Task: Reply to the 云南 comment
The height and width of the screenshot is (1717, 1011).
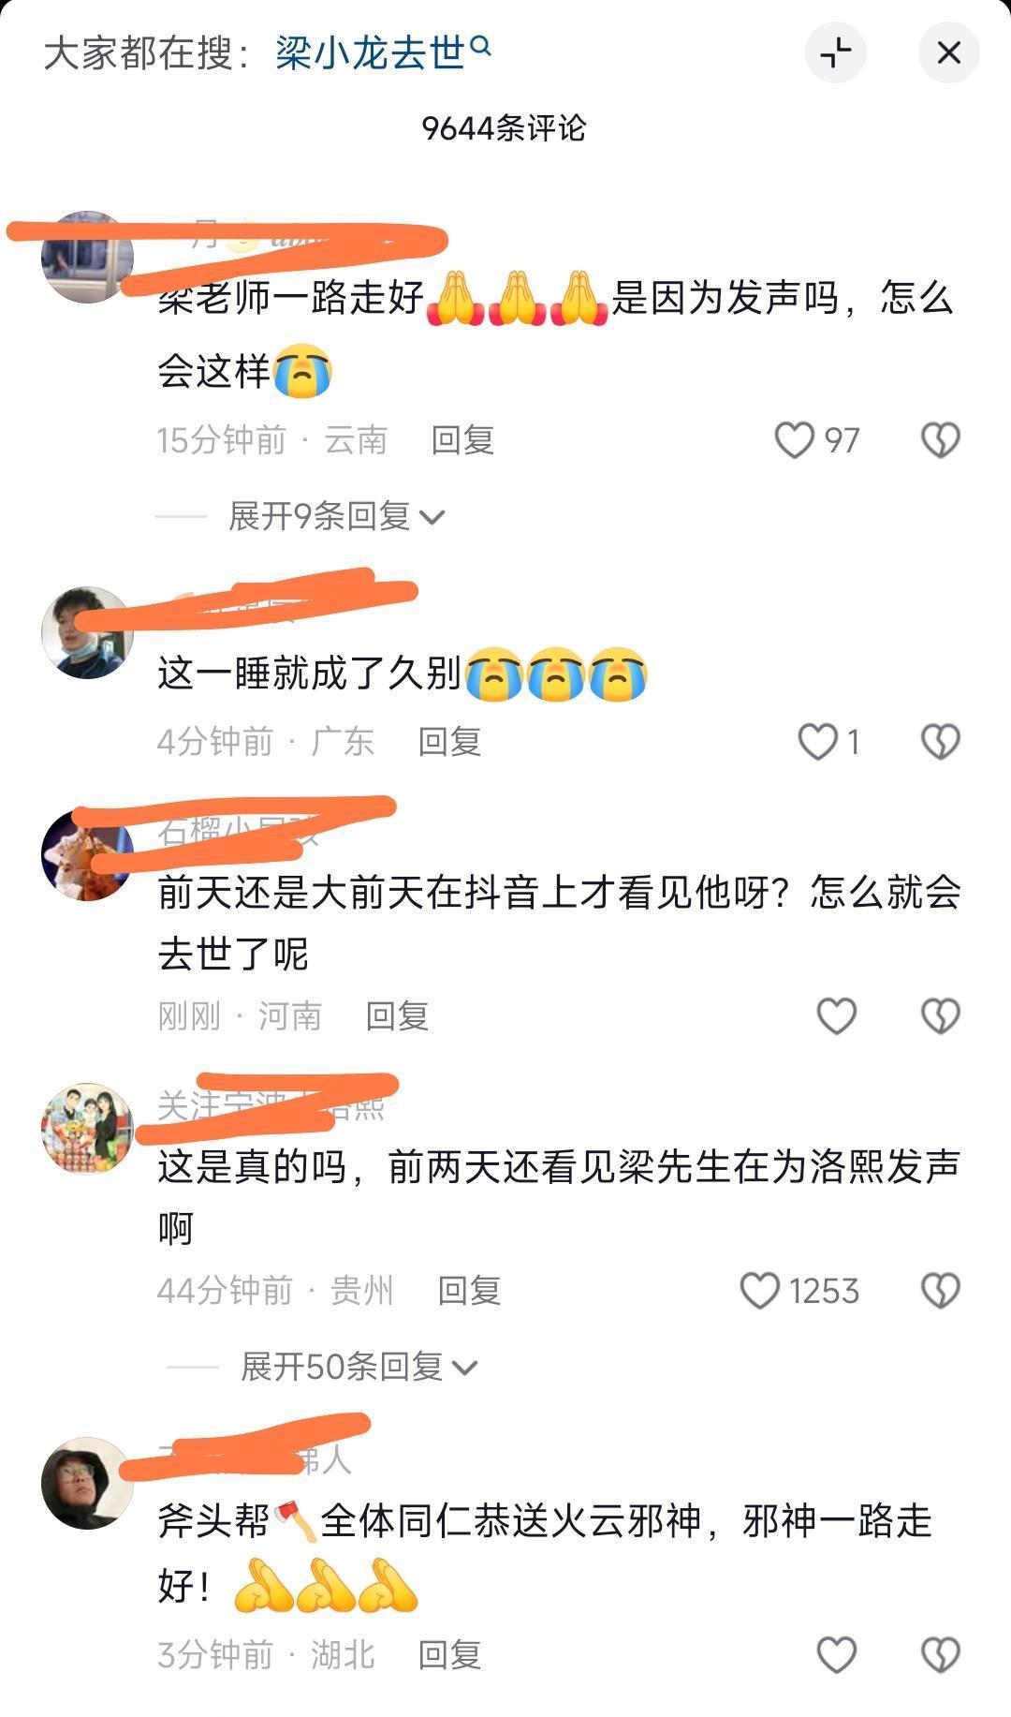Action: point(462,439)
